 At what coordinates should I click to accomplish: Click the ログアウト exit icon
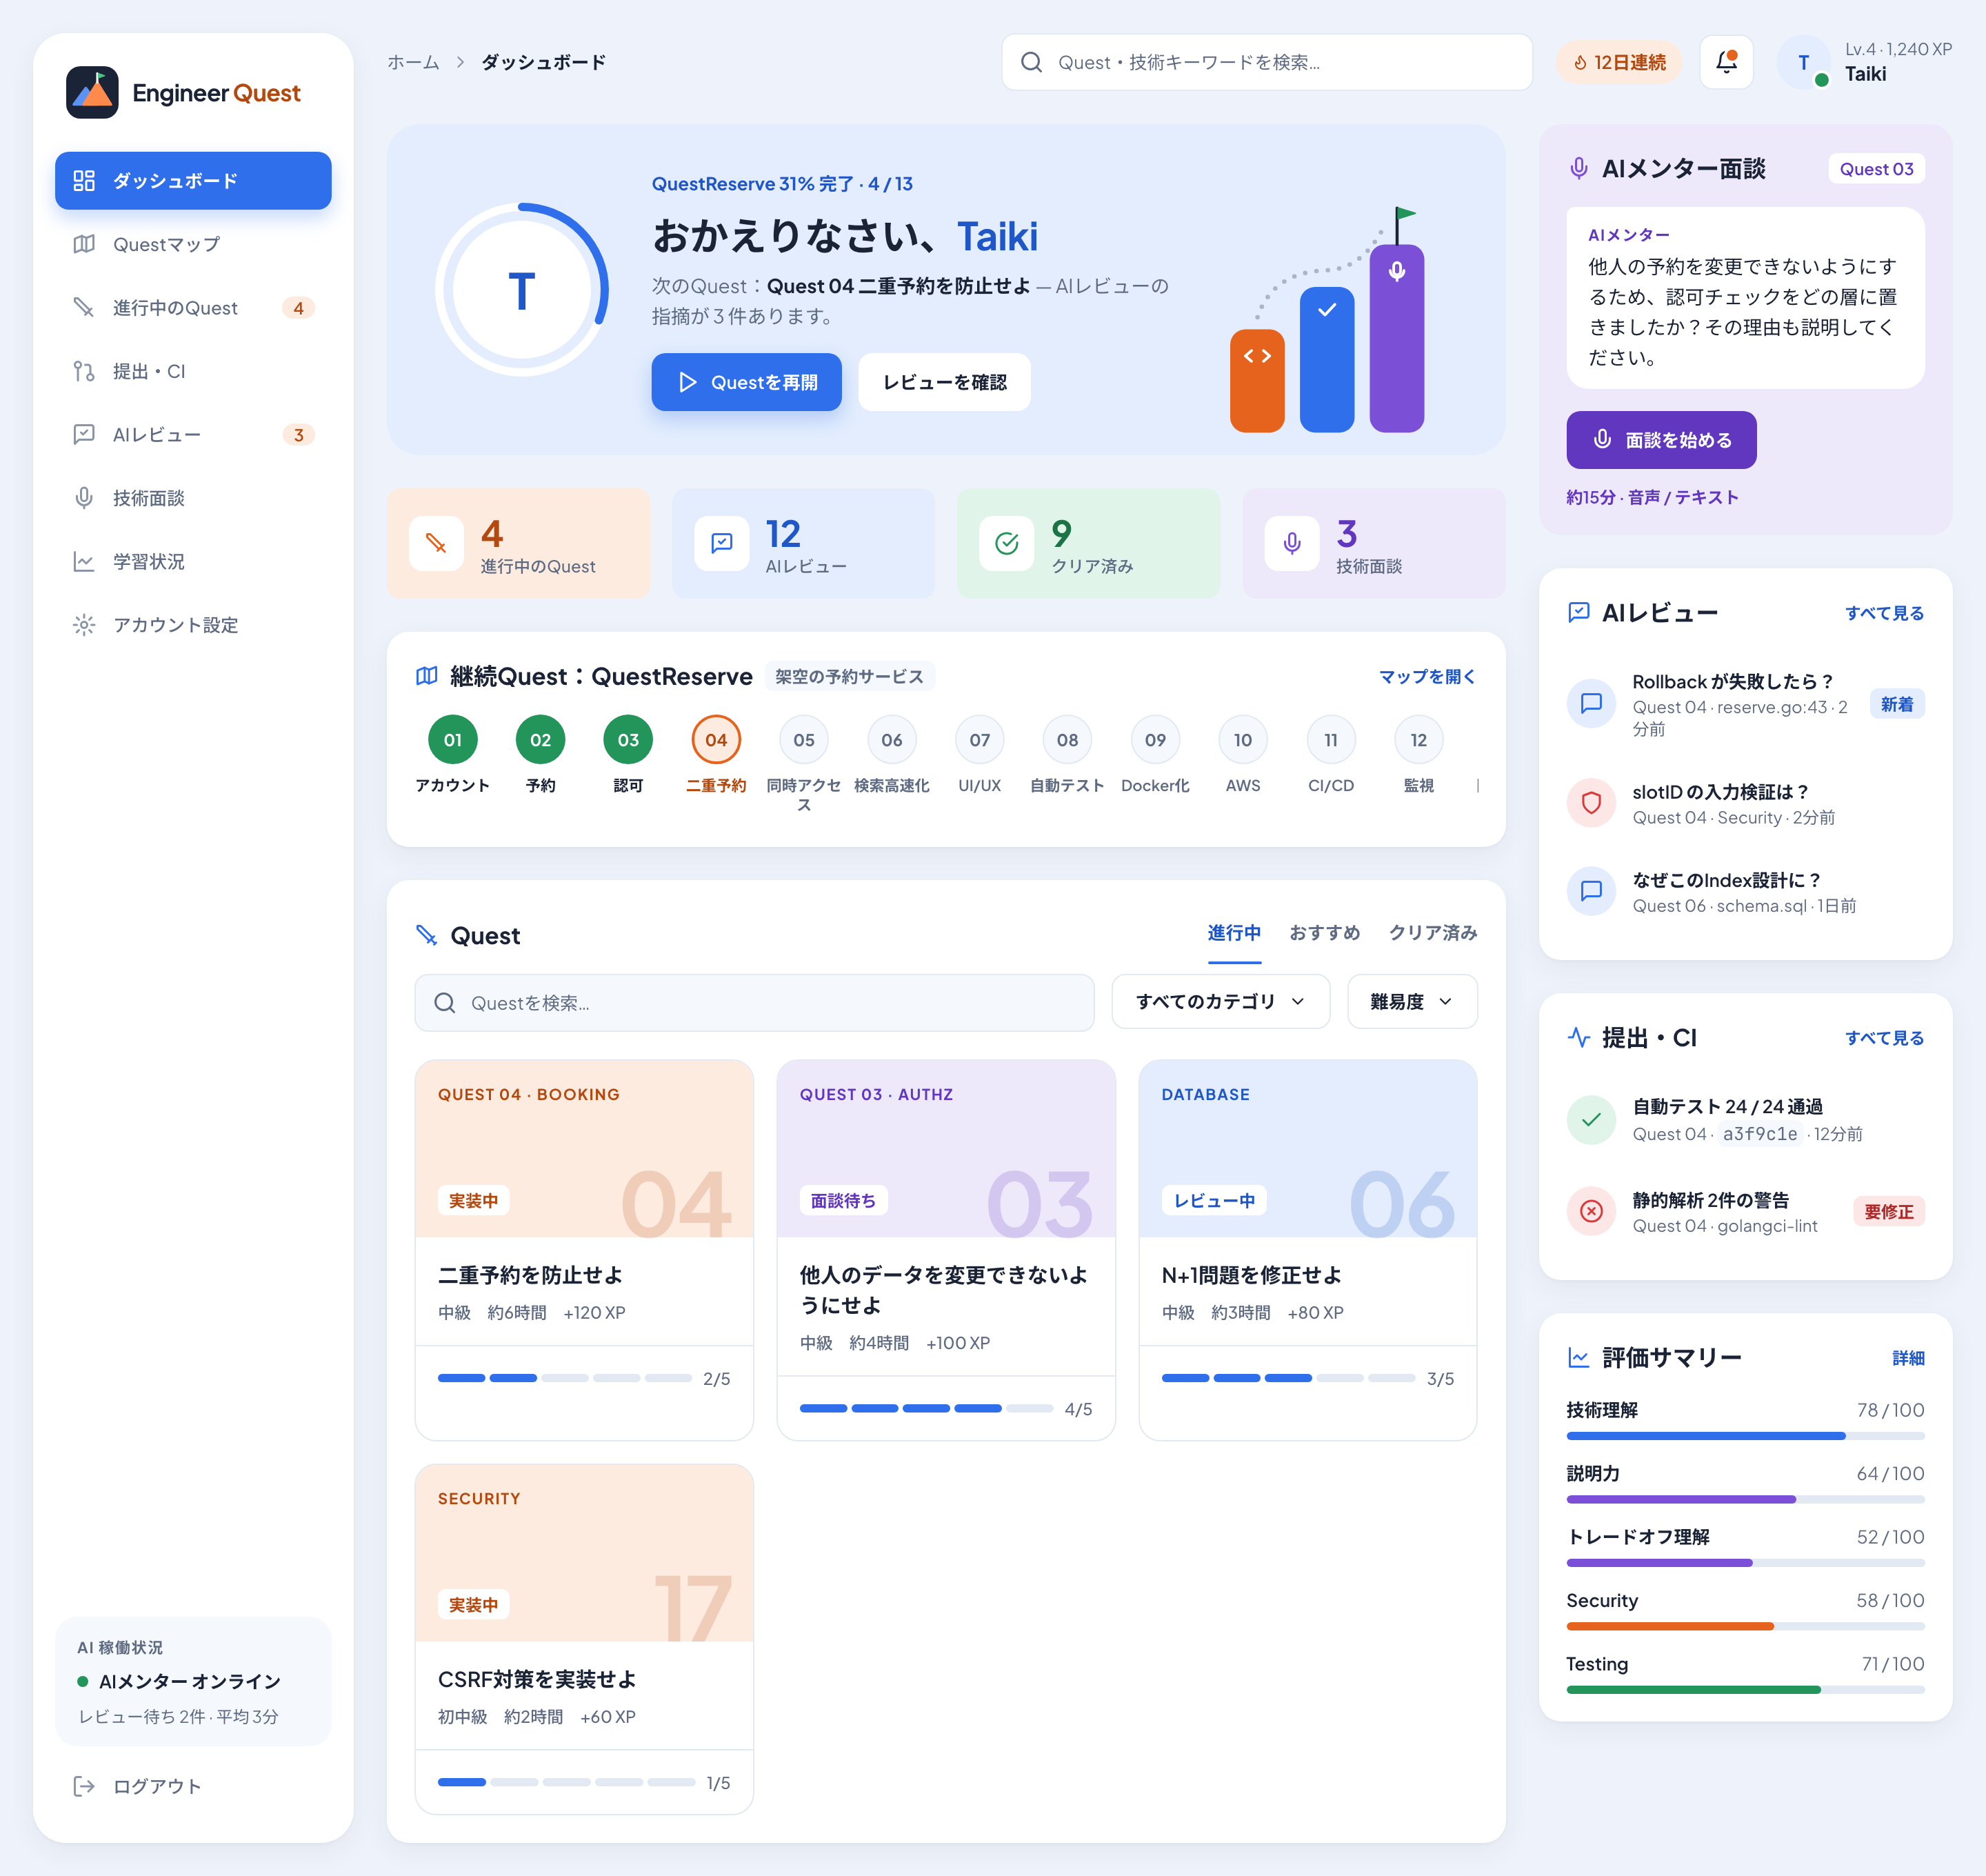(x=84, y=1786)
